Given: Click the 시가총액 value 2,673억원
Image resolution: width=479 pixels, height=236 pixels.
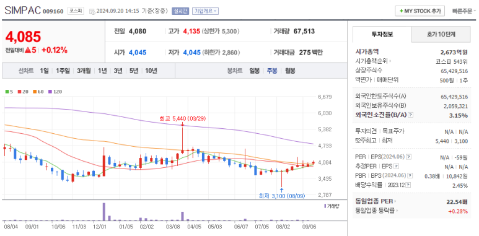Looking at the screenshot, I should pyautogui.click(x=454, y=52).
